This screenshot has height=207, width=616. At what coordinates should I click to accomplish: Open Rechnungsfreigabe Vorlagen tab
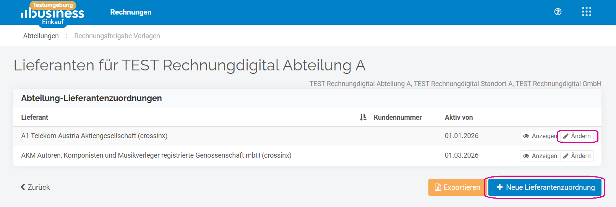pyautogui.click(x=117, y=36)
